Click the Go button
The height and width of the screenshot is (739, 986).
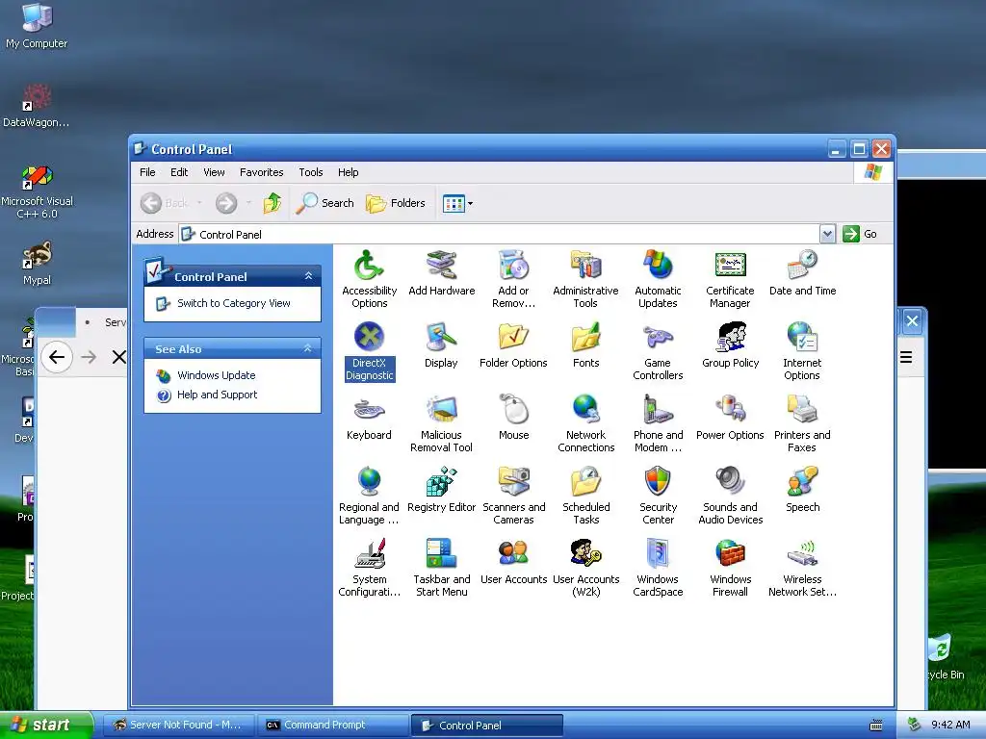860,234
